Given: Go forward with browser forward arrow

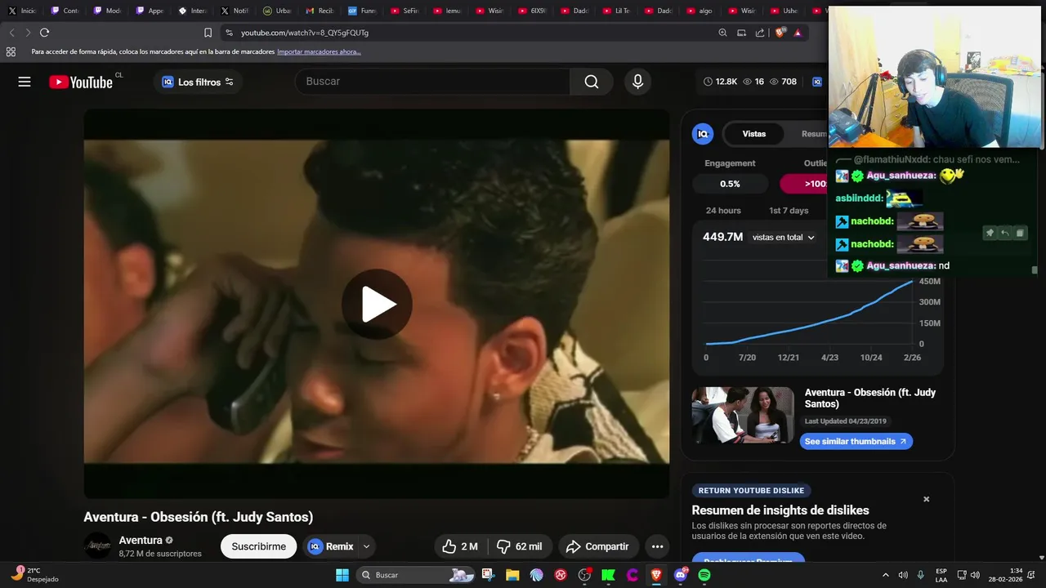Looking at the screenshot, I should coord(27,33).
